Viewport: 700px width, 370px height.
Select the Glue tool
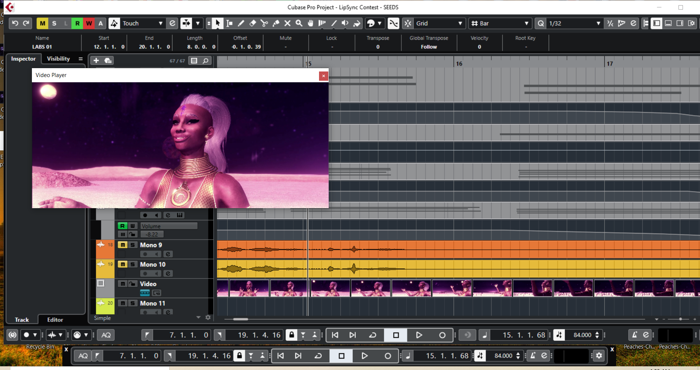276,23
